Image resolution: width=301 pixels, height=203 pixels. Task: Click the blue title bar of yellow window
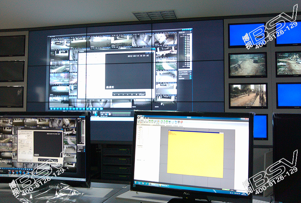tap(195, 132)
